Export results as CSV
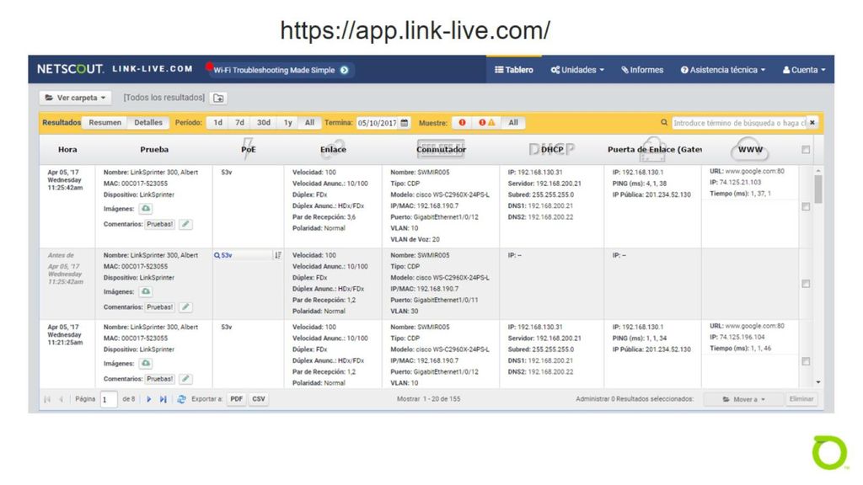 tap(259, 399)
